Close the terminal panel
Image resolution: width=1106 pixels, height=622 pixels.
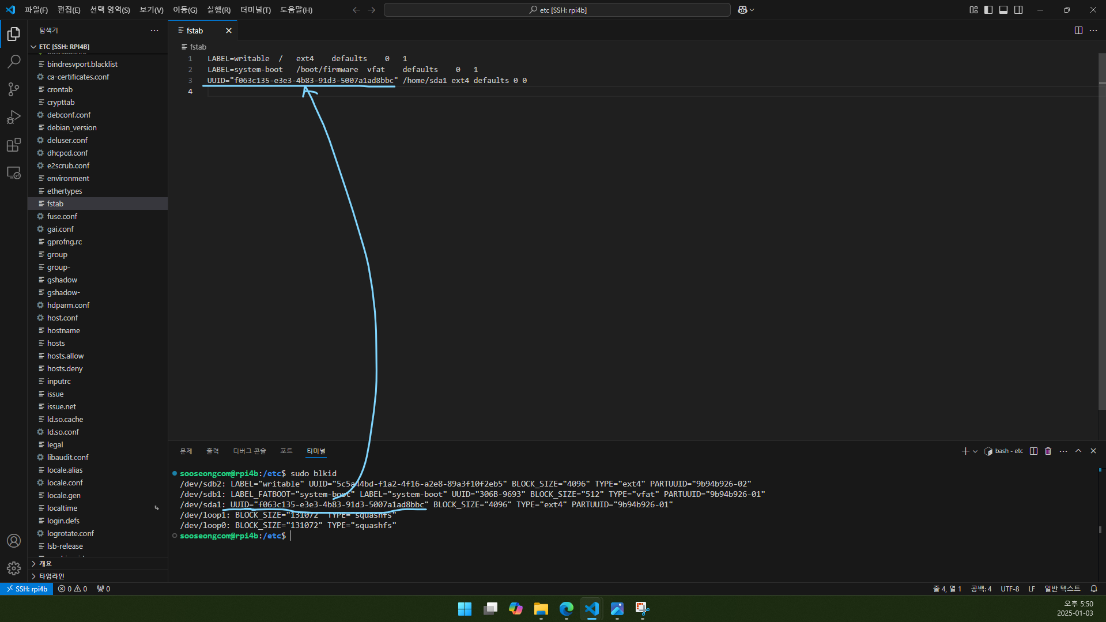click(1093, 451)
